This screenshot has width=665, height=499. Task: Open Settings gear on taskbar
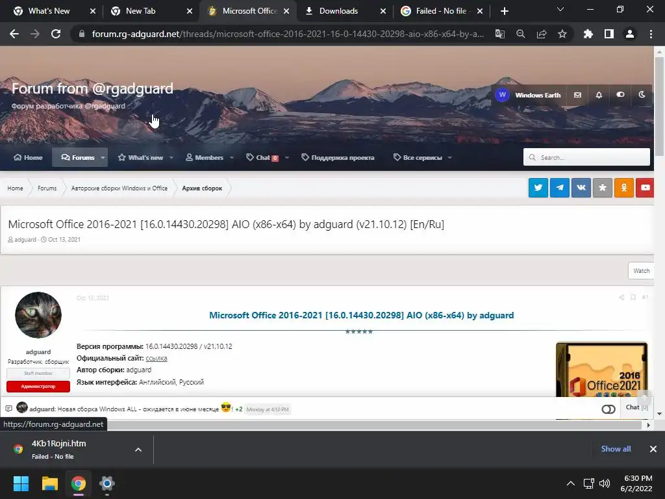[107, 483]
